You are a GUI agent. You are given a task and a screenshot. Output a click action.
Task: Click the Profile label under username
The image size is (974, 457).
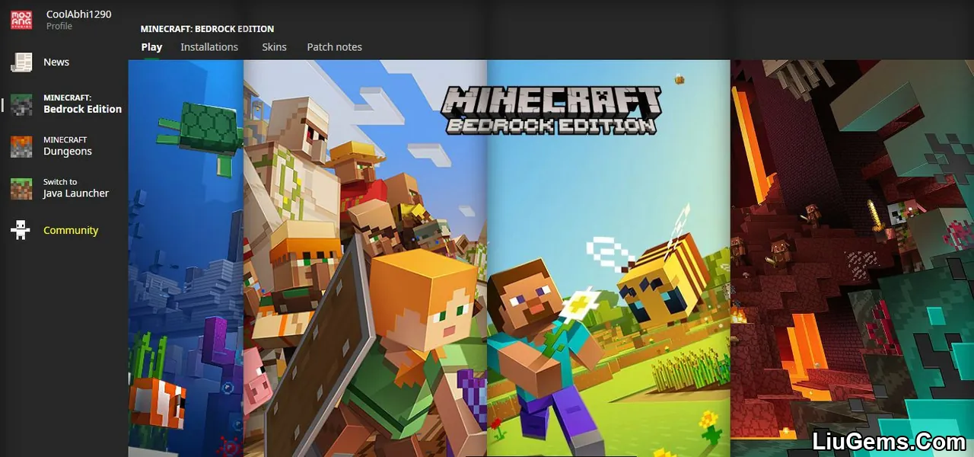(59, 27)
